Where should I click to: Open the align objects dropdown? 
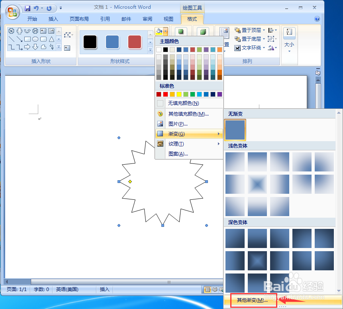(272, 30)
